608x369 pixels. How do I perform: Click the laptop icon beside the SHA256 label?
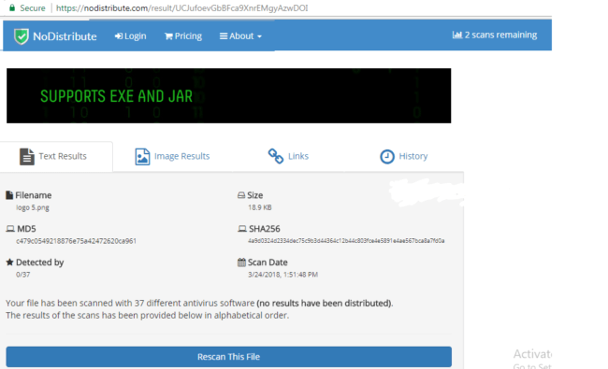(x=242, y=229)
